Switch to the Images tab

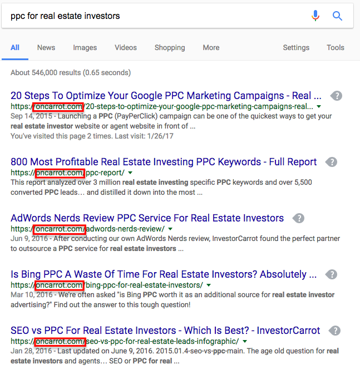[85, 47]
